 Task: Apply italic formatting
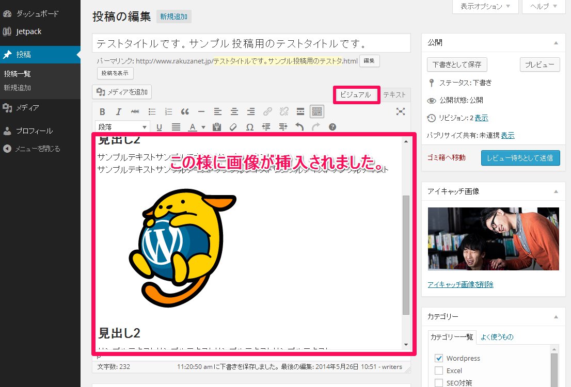[x=119, y=112]
